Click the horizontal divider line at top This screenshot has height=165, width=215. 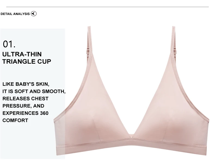107,7
